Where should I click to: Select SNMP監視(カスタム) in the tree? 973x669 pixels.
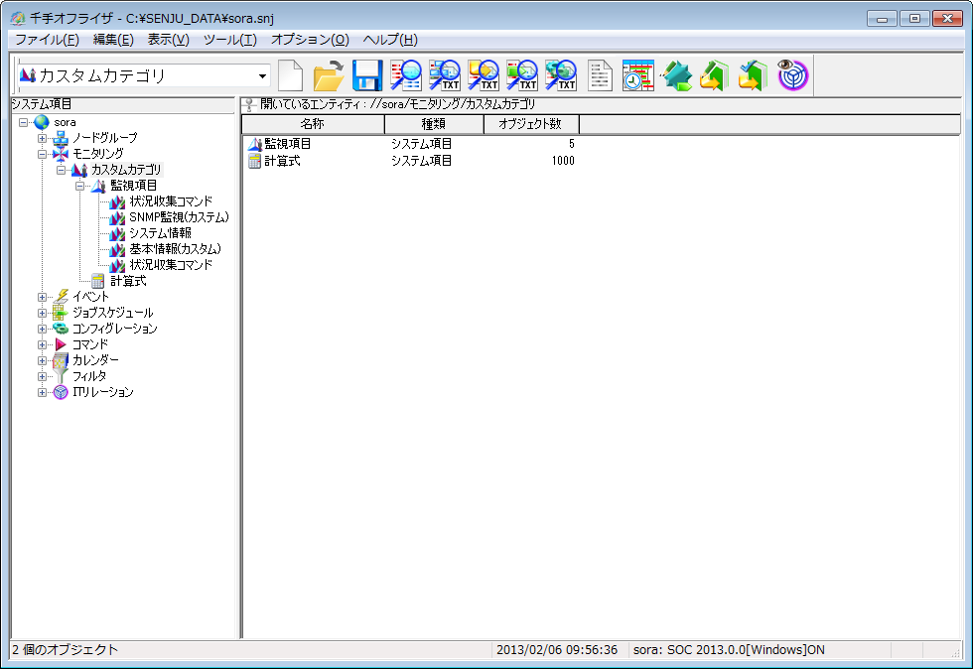(x=179, y=217)
